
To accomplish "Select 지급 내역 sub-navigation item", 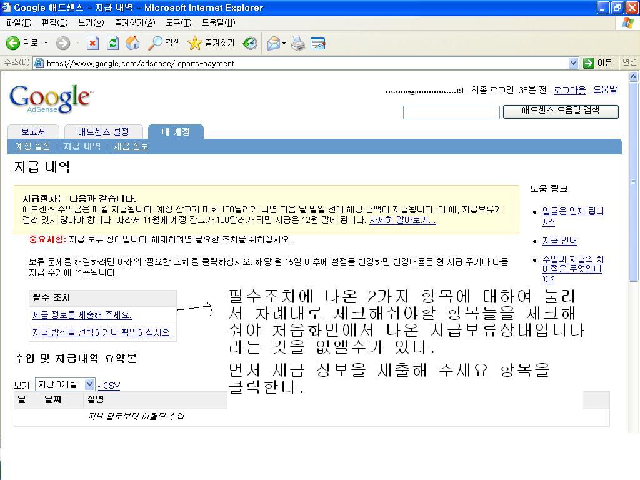I will click(x=82, y=146).
